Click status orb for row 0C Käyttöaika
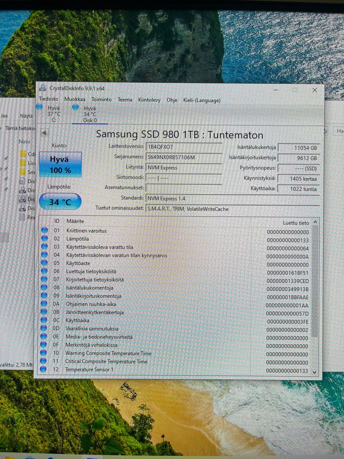The width and height of the screenshot is (344, 459). (x=44, y=320)
